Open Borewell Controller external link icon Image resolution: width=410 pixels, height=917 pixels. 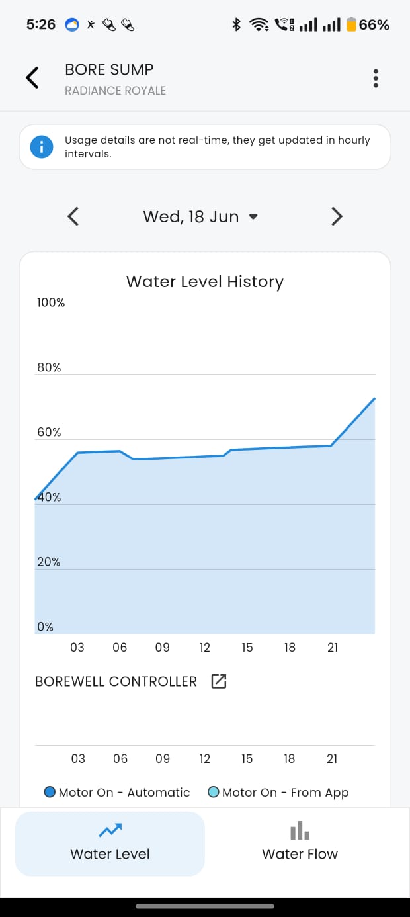click(218, 681)
